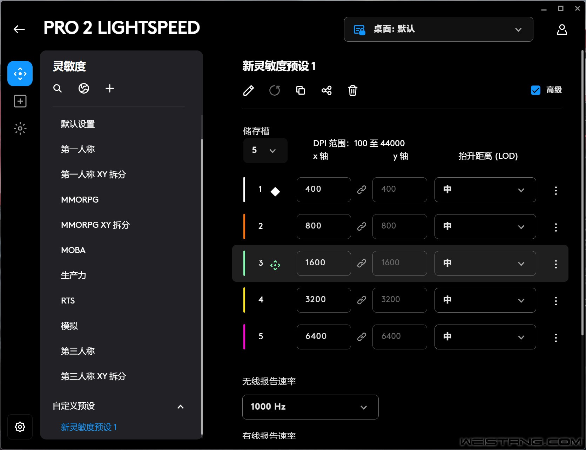Image resolution: width=586 pixels, height=450 pixels.
Task: Select the MMORPG preset
Action: tap(80, 200)
